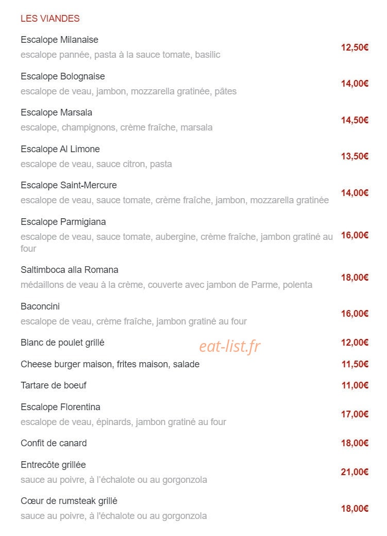Select Cœur de rumsteak grillé
Image resolution: width=387 pixels, height=536 pixels.
coord(69,501)
